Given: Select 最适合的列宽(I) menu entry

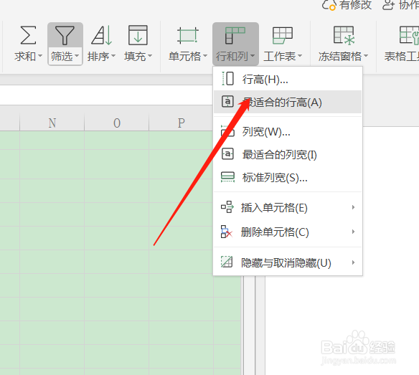Looking at the screenshot, I should pos(288,154).
